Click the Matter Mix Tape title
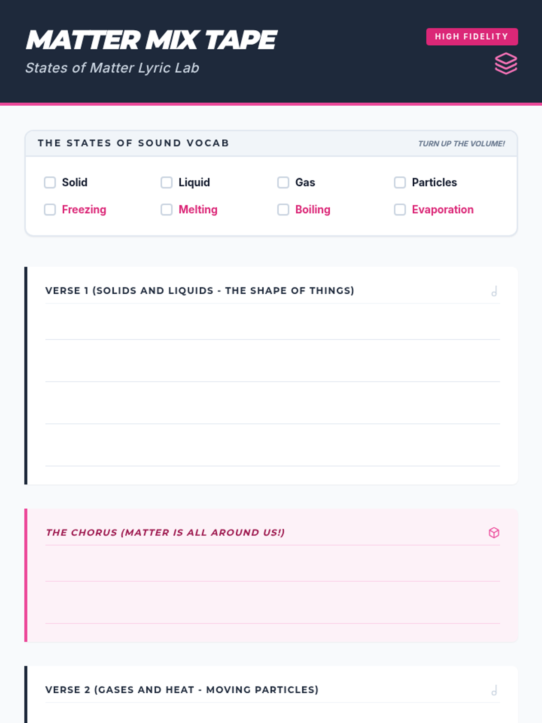Image resolution: width=542 pixels, height=723 pixels. click(151, 40)
